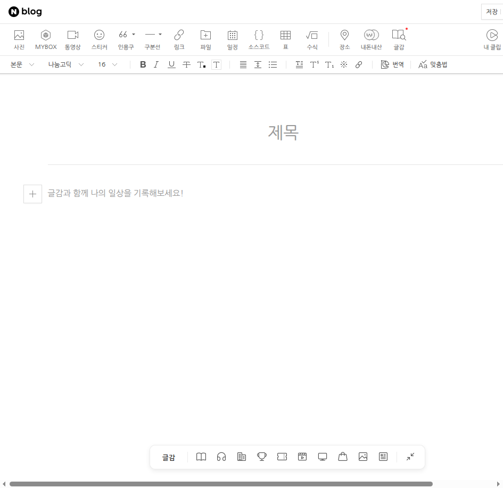Add a place with the 장소 icon
Viewport: 503px width, 488px height.
(344, 39)
